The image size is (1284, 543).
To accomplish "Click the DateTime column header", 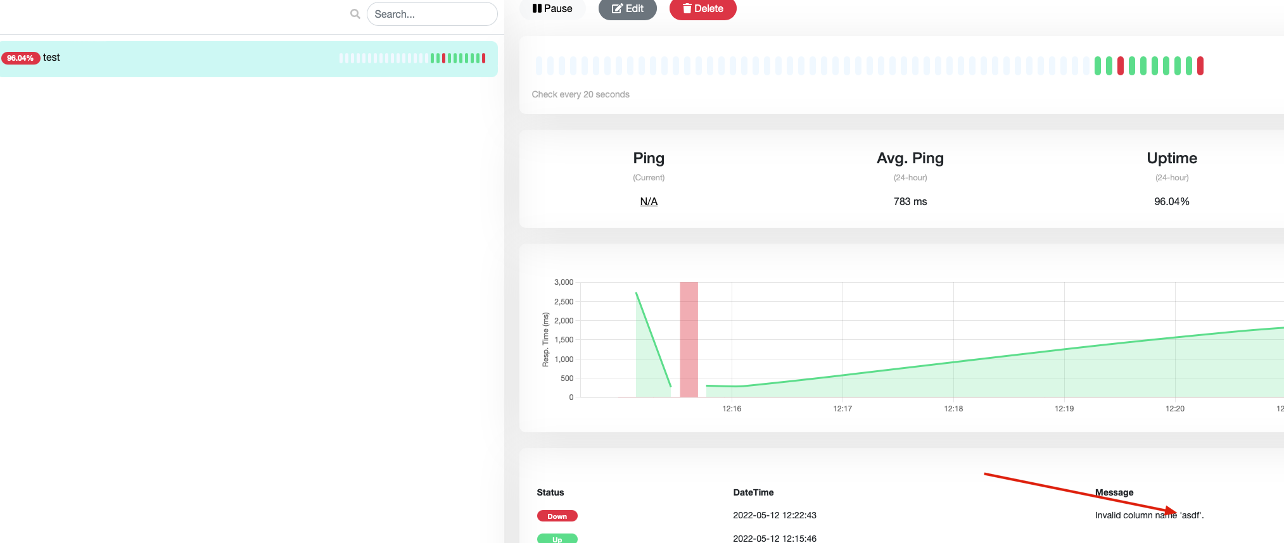I will (753, 492).
